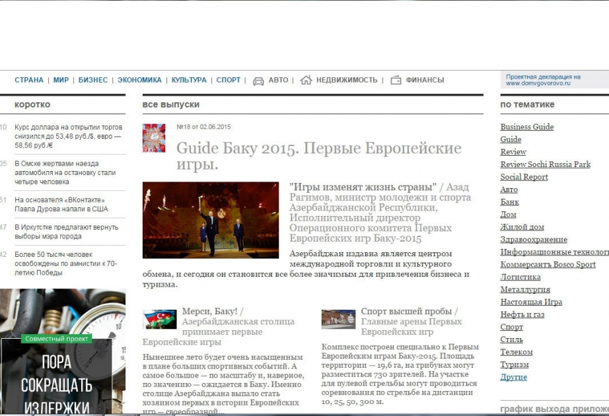This screenshot has width=609, height=416.
Task: Open the Настоящая Игра topic link
Action: [531, 302]
